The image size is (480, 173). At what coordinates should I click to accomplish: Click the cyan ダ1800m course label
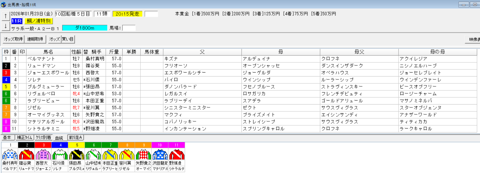[x=85, y=28]
